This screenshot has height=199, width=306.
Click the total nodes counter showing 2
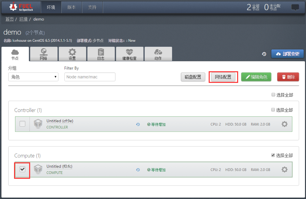click(x=253, y=8)
